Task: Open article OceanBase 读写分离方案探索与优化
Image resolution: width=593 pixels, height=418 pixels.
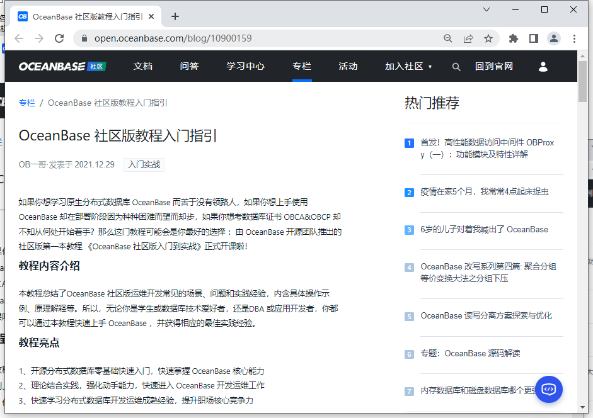Action: tap(486, 315)
